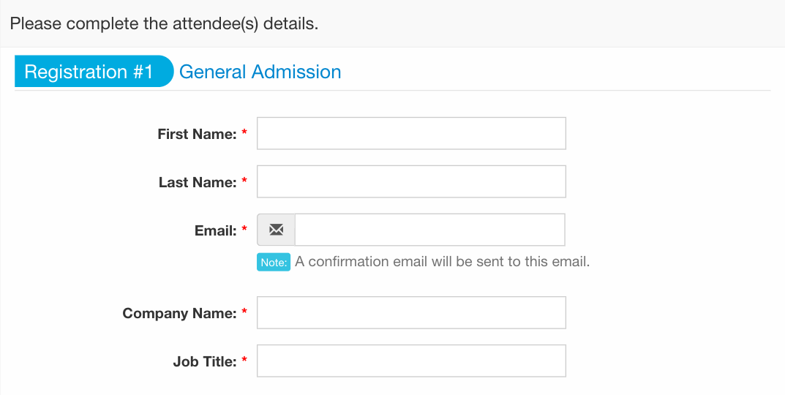785x395 pixels.
Task: Activate the Company Name input box
Action: click(x=412, y=312)
